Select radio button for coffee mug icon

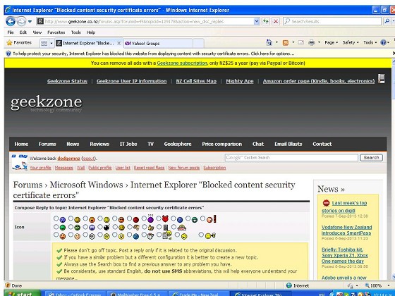144,235
